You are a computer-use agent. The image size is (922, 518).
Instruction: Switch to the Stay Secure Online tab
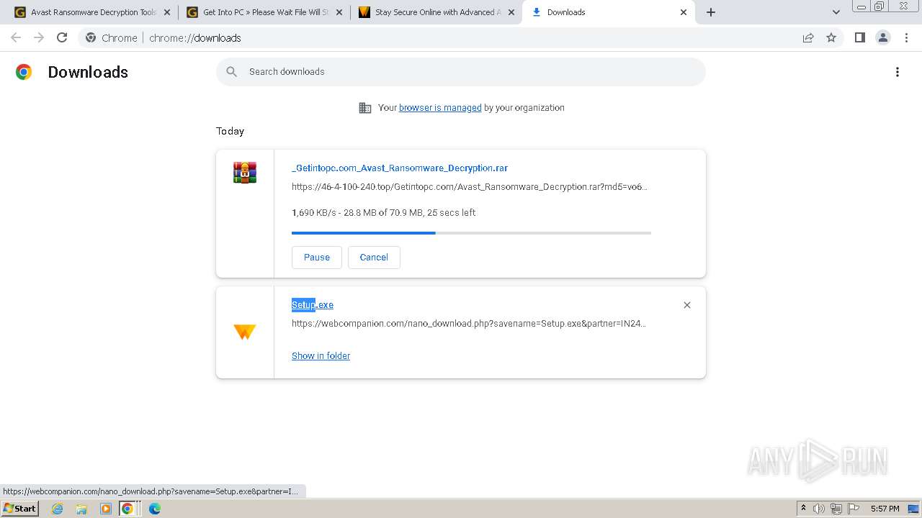(x=436, y=12)
